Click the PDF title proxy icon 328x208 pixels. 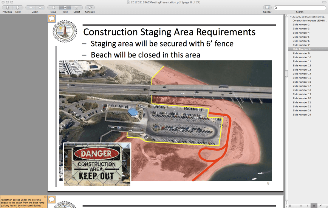(128, 2)
